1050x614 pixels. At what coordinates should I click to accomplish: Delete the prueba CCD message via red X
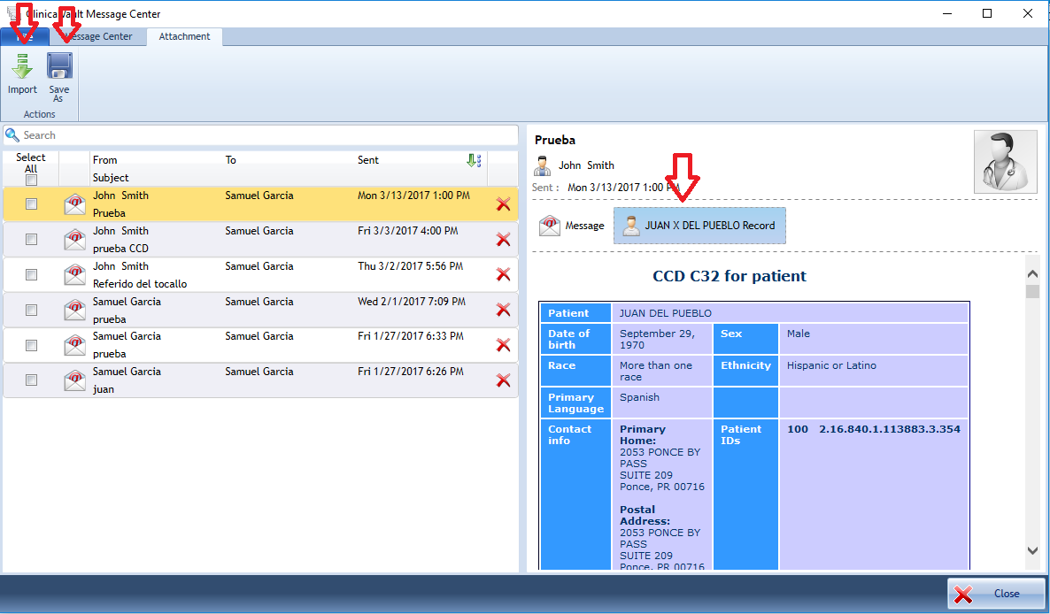503,240
